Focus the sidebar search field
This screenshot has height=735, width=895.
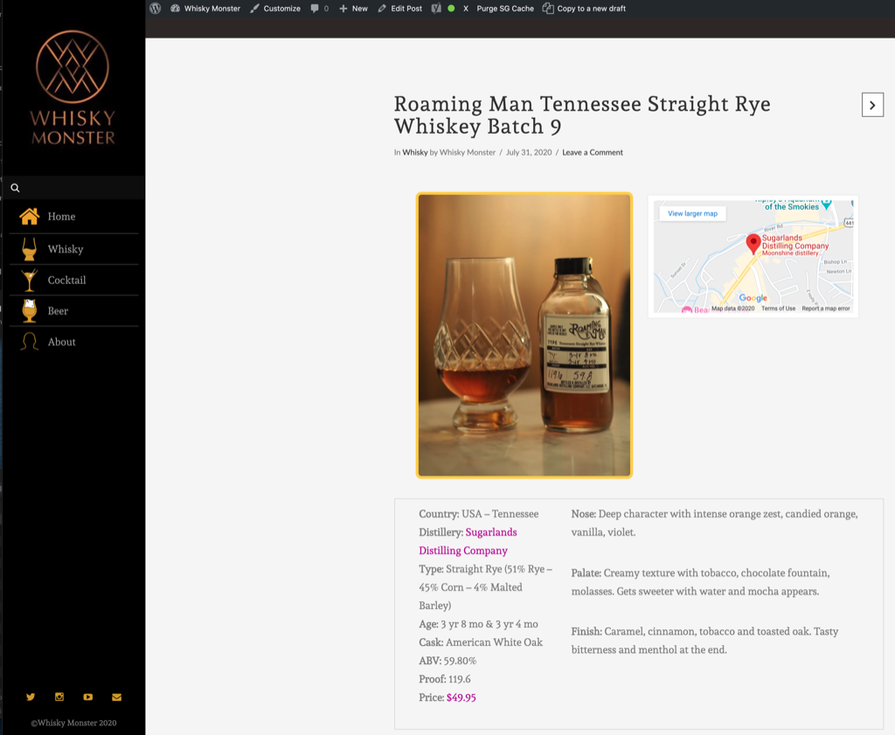(x=74, y=188)
